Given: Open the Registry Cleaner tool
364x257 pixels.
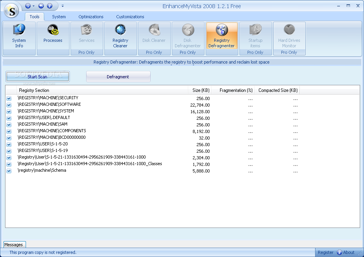Looking at the screenshot, I should pyautogui.click(x=120, y=38).
